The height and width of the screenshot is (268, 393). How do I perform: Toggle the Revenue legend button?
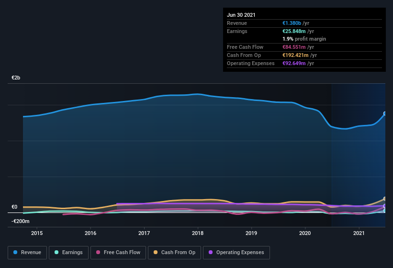pyautogui.click(x=27, y=253)
